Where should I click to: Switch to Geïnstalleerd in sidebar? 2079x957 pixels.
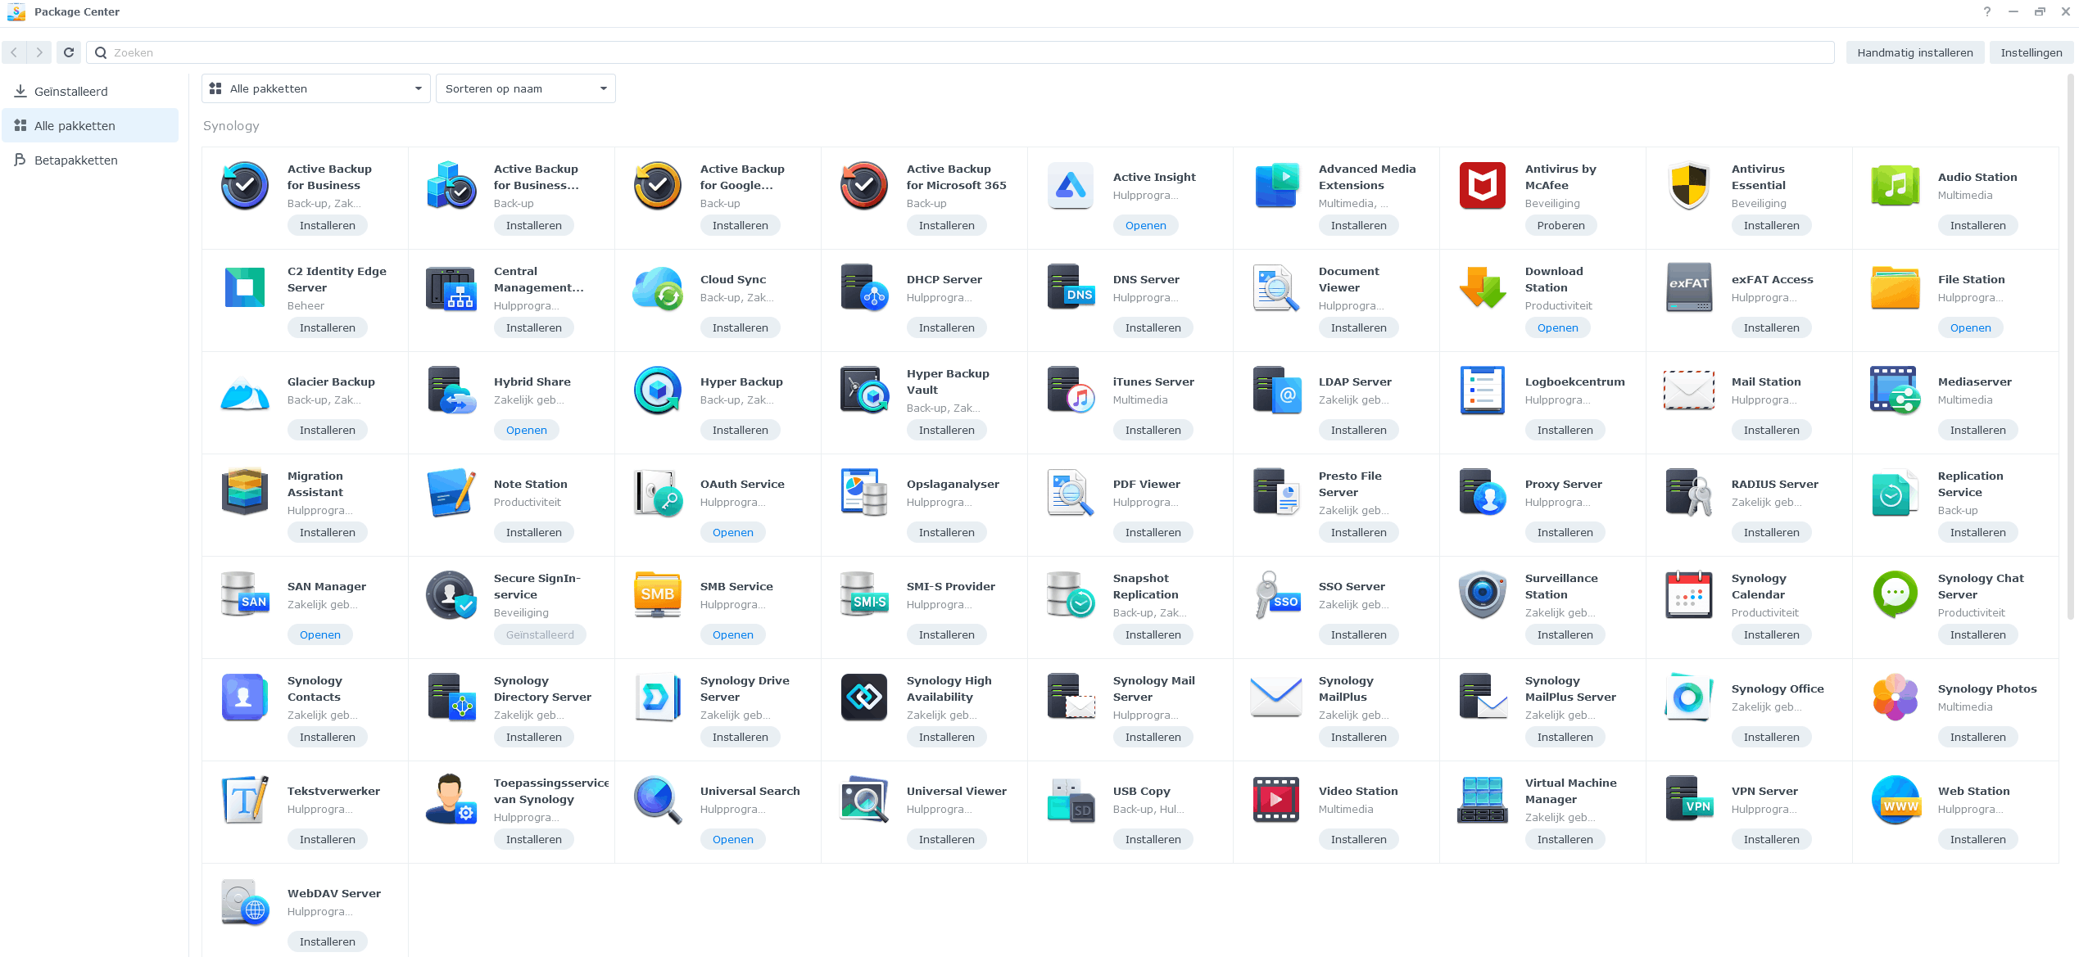(90, 92)
